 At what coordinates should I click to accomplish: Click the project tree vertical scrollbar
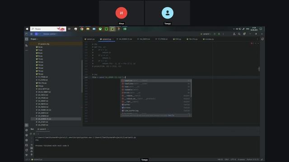tap(82, 76)
